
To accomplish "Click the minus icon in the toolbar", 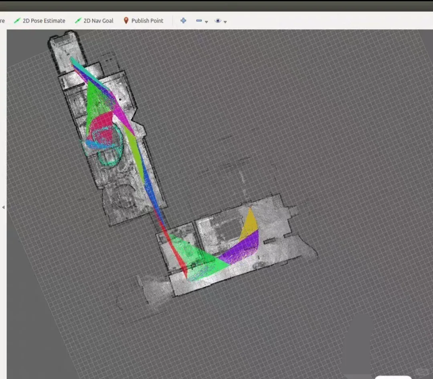I will click(199, 20).
